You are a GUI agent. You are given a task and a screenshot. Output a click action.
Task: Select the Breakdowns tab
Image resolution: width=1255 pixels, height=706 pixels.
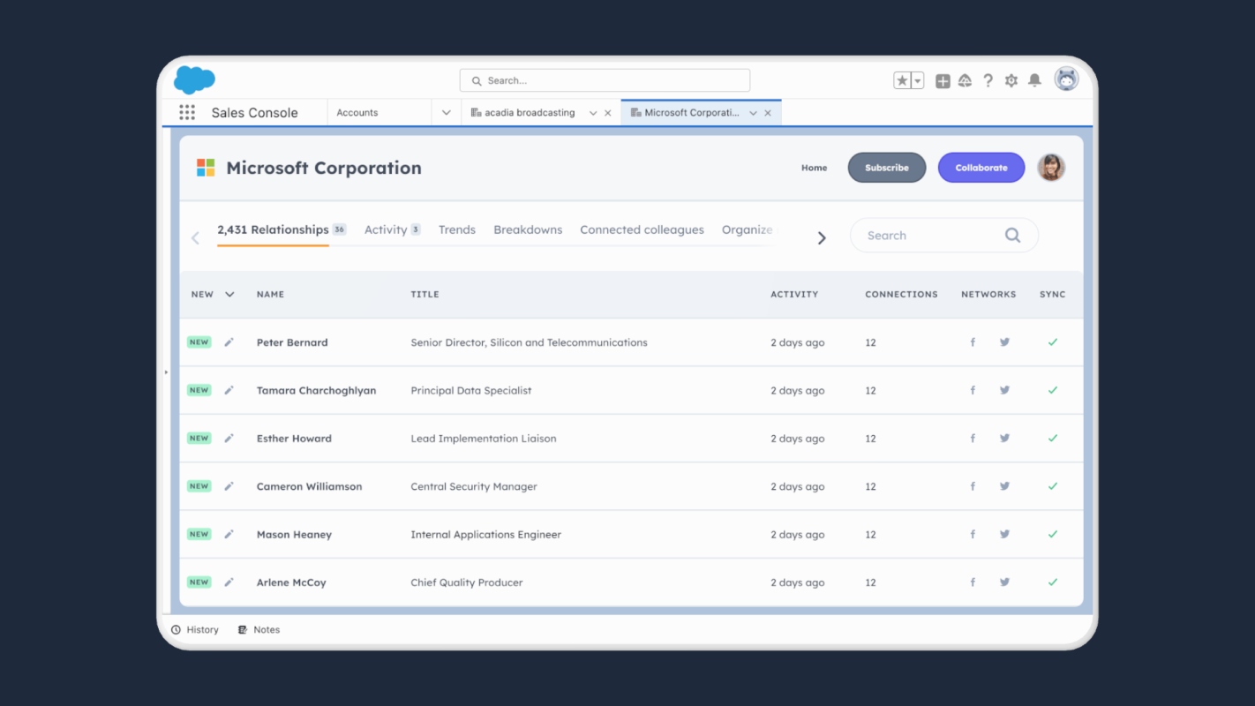(528, 229)
